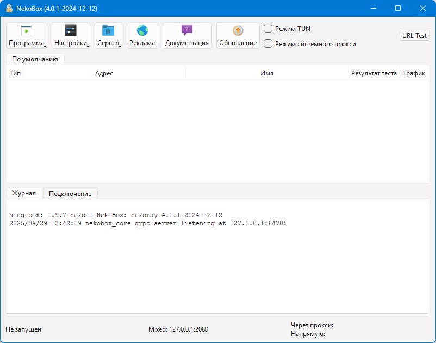Sort by the Адрес column header
This screenshot has height=343, width=436.
point(104,73)
